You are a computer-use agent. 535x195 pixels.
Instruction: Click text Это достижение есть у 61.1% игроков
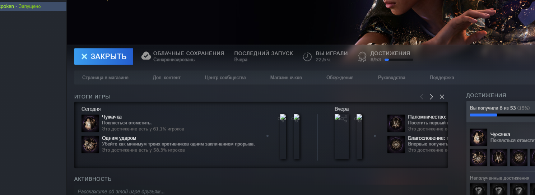pyautogui.click(x=143, y=129)
